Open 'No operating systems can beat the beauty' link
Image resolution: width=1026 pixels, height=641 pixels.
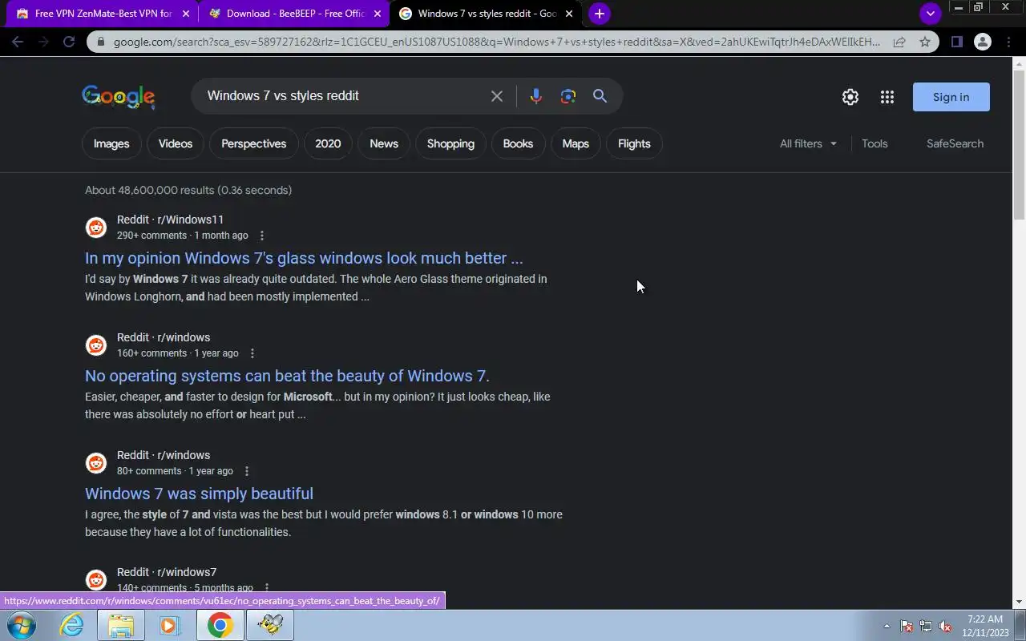287,376
